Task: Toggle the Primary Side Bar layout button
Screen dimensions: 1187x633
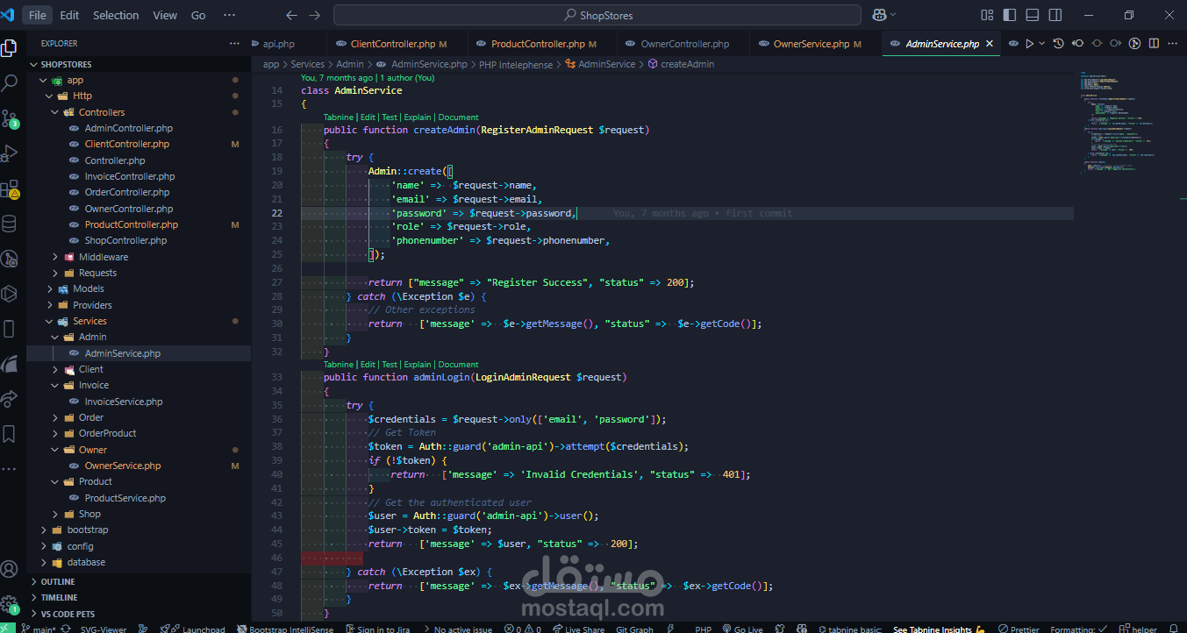Action: (1011, 15)
